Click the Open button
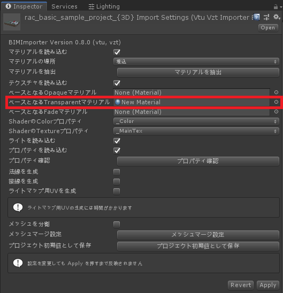 (268, 28)
